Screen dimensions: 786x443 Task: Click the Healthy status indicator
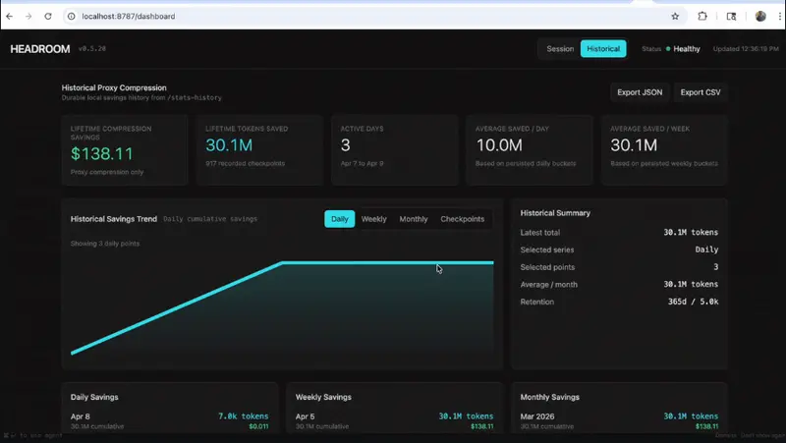point(686,48)
